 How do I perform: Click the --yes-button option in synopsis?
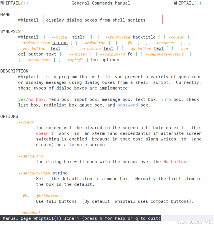tap(32, 49)
